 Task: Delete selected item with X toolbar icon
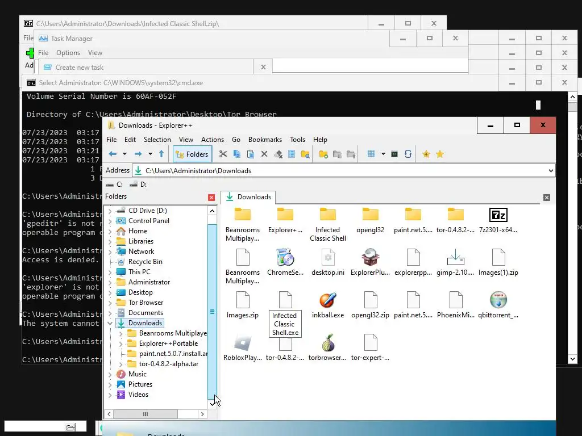(264, 154)
